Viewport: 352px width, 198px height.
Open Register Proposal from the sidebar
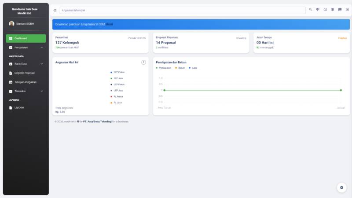point(24,73)
